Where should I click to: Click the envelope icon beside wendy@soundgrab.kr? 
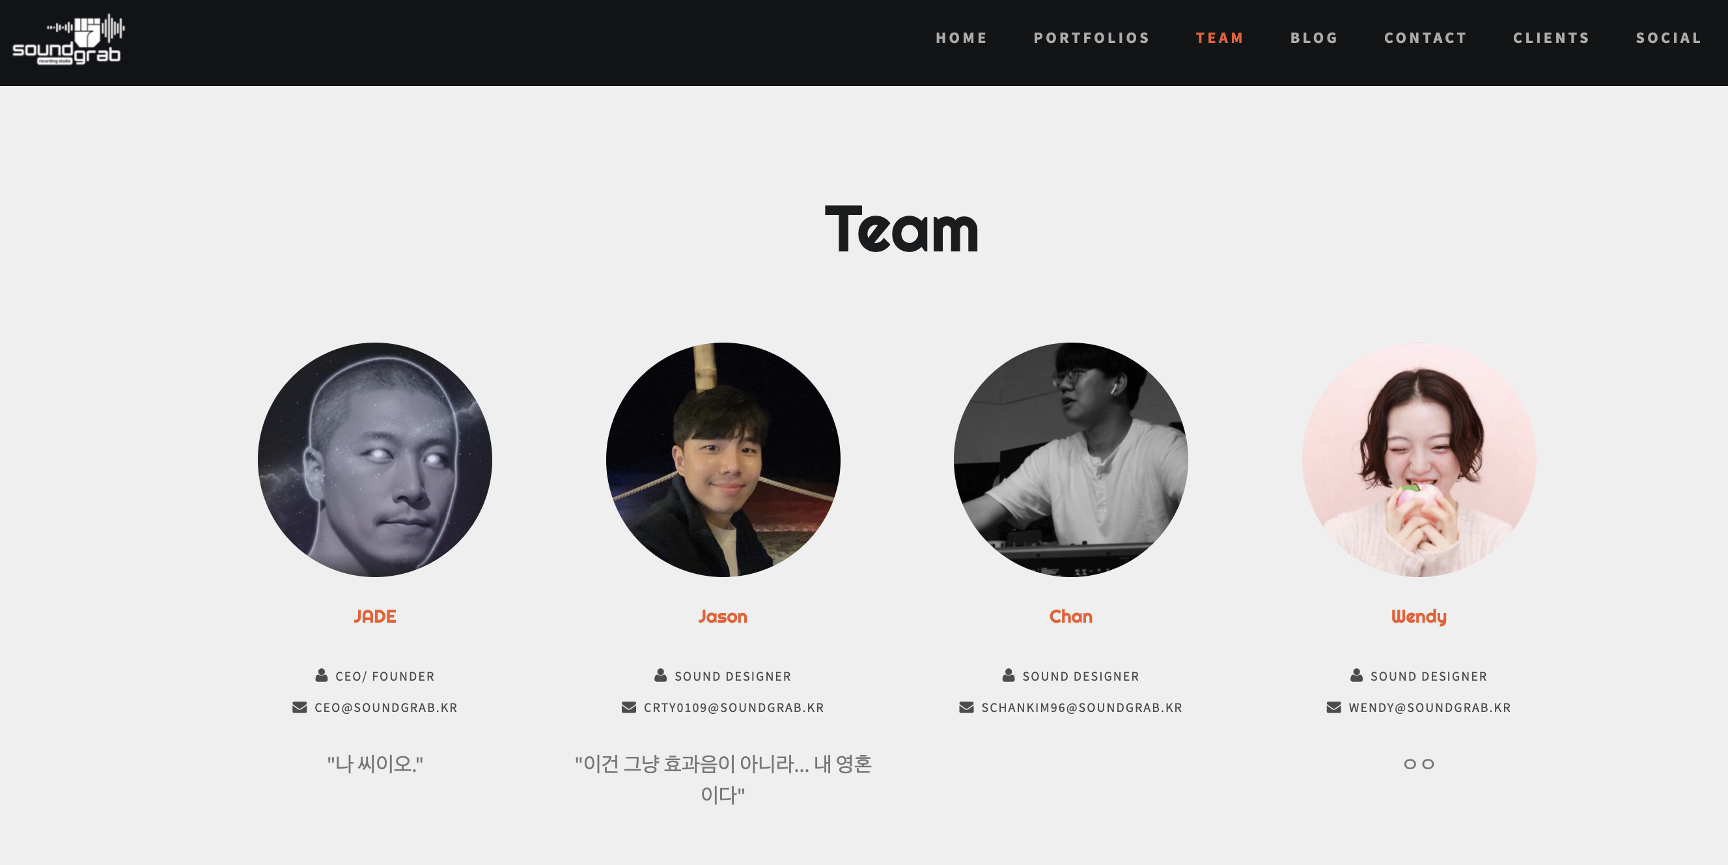1333,707
